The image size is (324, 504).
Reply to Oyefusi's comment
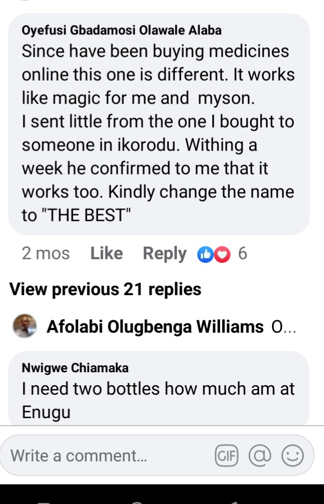click(164, 254)
